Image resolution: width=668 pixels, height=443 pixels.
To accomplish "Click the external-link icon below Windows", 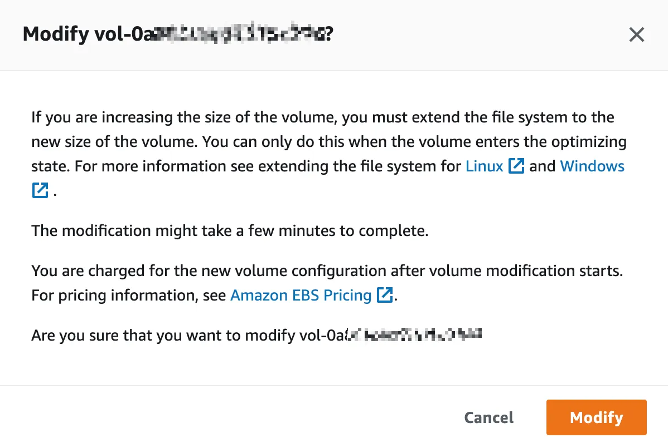I will click(x=40, y=190).
